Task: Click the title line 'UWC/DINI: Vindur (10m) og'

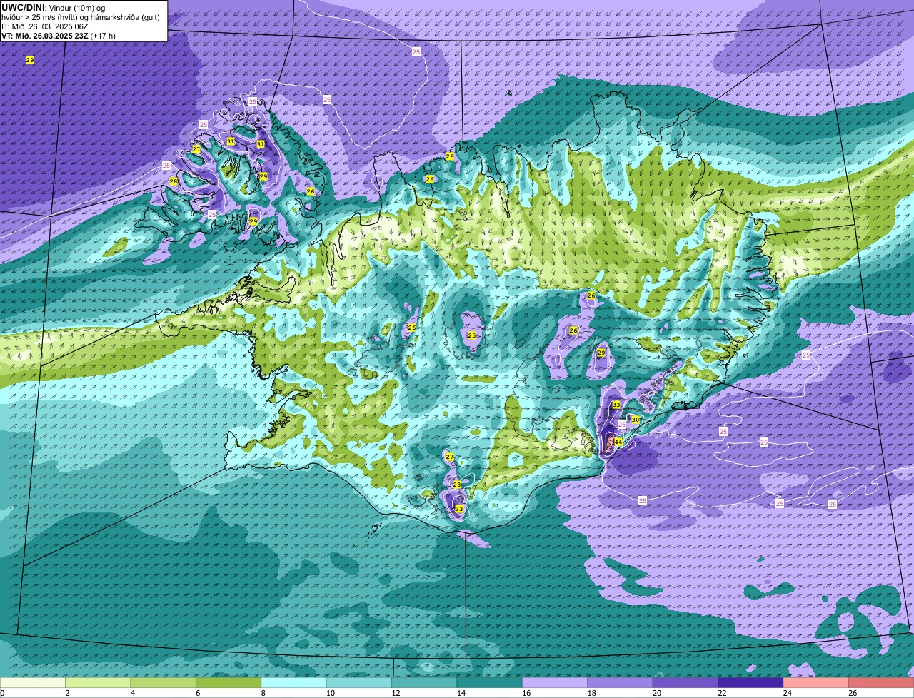Action: click(54, 7)
